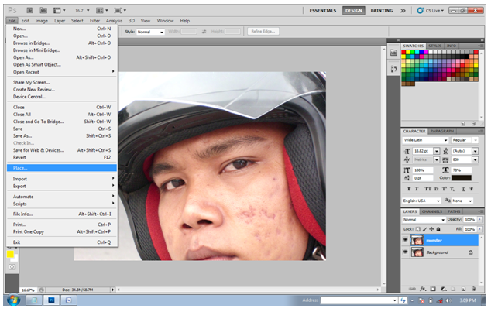491x312 pixels.
Task: Switch to the Essentials workspace
Action: [x=323, y=11]
